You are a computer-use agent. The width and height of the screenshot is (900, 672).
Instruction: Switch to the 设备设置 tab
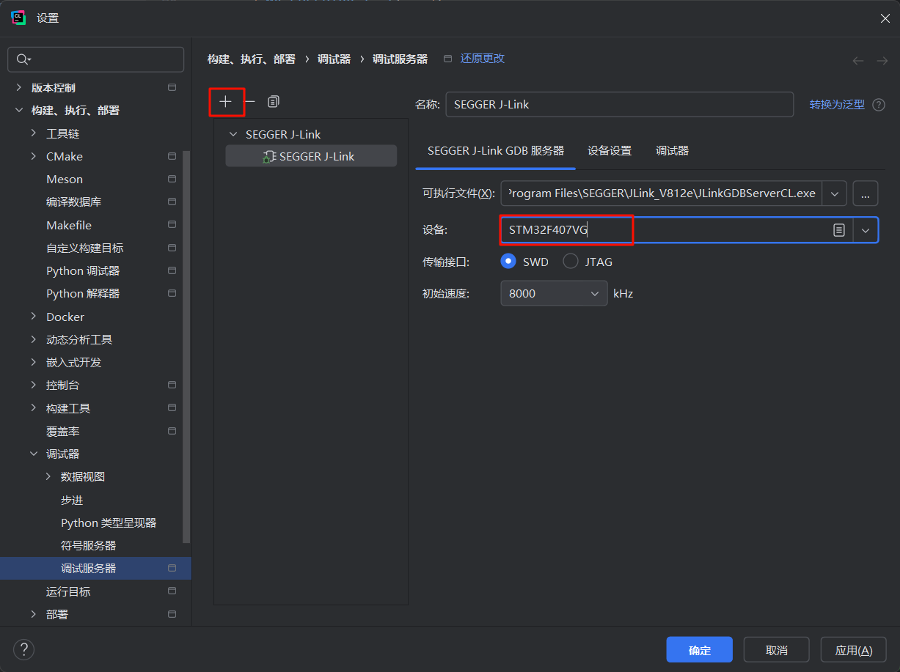coord(610,150)
